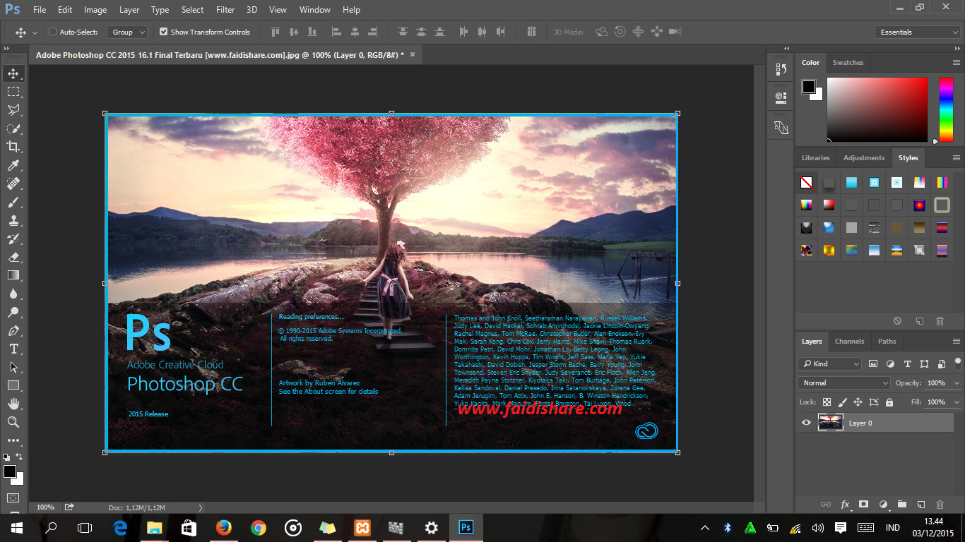This screenshot has height=542, width=965.
Task: Toggle lock transparent pixels
Action: pos(827,402)
